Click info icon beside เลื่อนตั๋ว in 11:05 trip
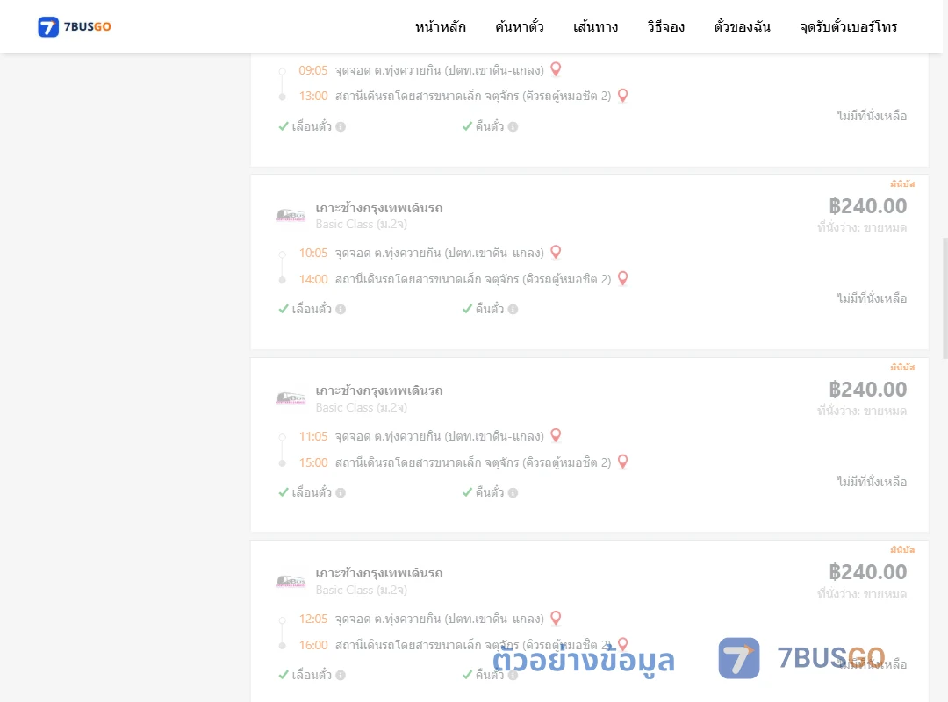Screen dimensions: 948x702 341,493
